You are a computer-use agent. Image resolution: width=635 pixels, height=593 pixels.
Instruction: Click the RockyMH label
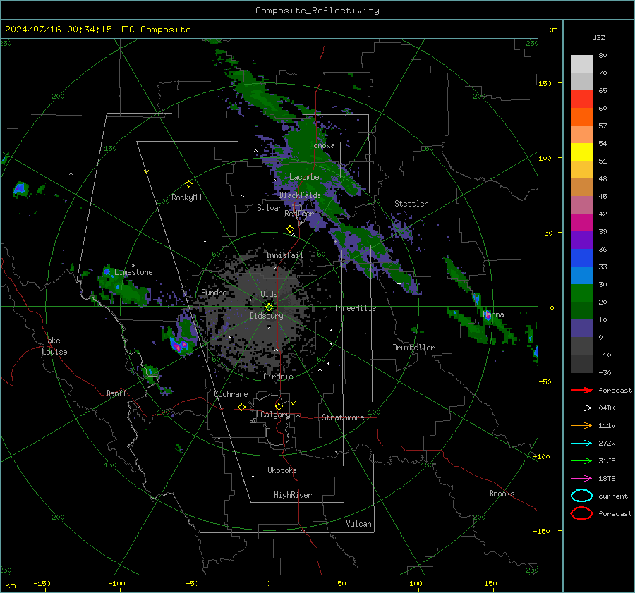pos(186,197)
